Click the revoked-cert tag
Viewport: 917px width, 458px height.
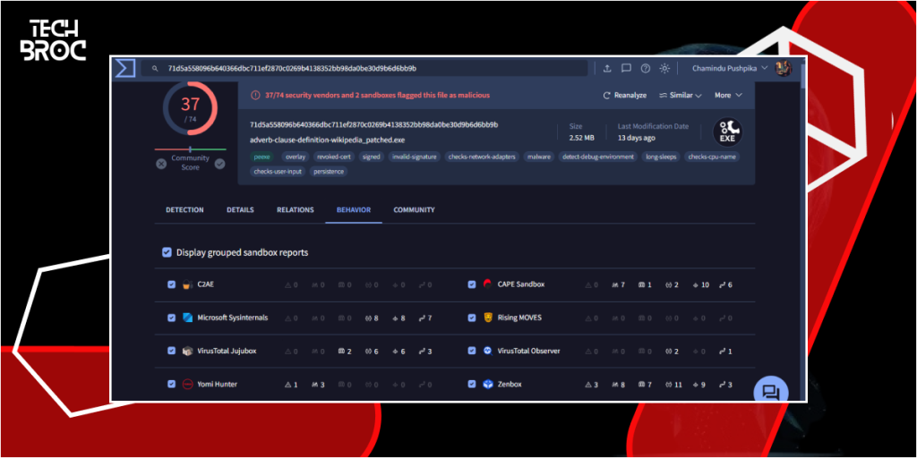click(x=333, y=157)
